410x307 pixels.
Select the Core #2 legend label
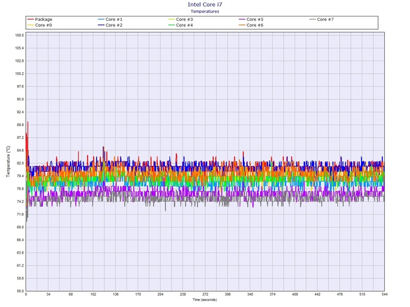point(114,25)
